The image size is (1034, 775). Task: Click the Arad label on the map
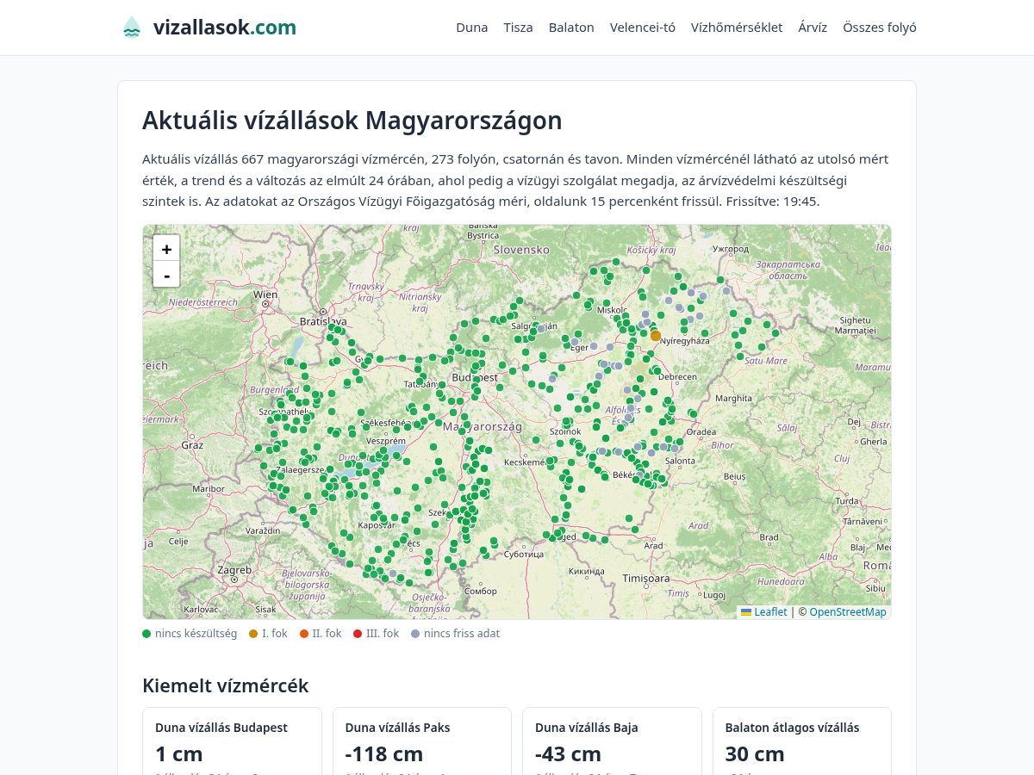pos(654,545)
